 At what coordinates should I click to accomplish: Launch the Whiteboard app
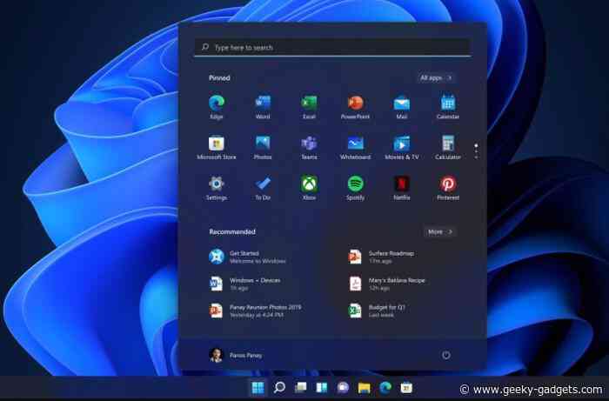pyautogui.click(x=355, y=148)
